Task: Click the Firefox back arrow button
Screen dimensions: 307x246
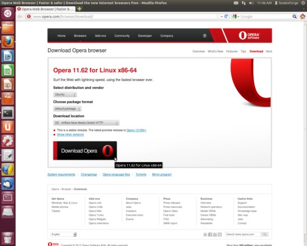Action: point(20,16)
